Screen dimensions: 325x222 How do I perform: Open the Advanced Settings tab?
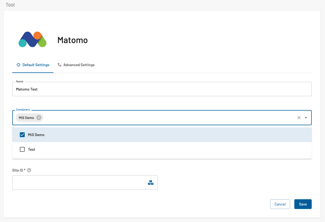76,65
